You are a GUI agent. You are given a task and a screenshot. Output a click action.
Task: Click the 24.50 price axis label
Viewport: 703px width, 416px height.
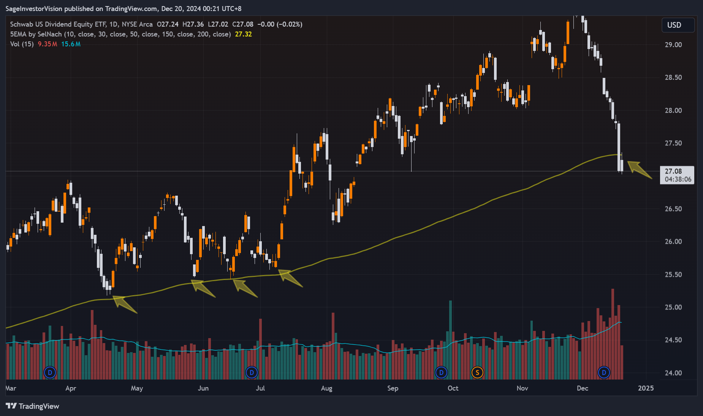point(673,340)
